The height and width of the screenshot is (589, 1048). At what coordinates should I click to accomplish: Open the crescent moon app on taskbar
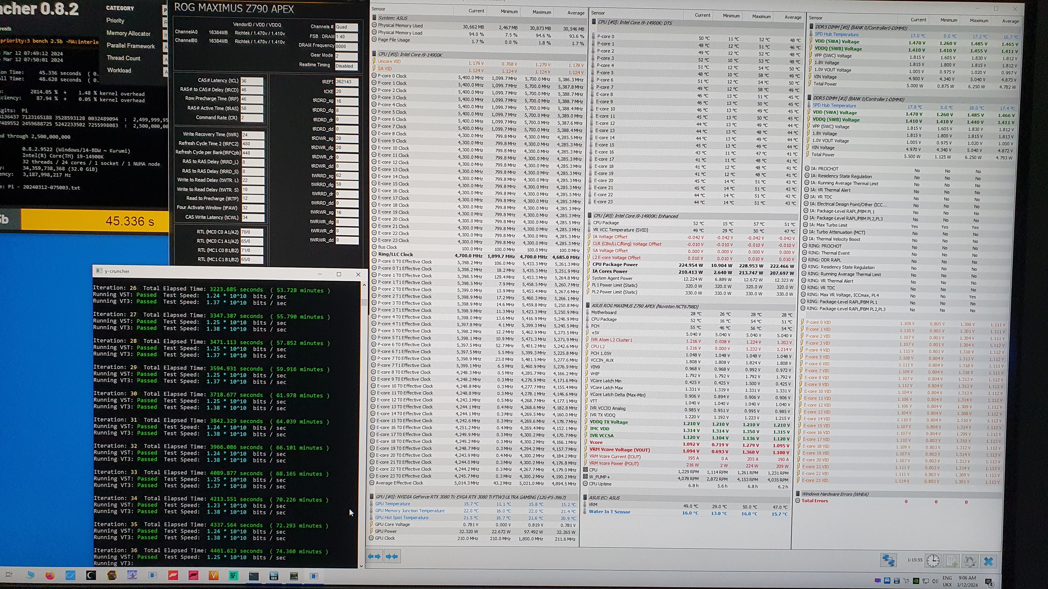[x=91, y=575]
